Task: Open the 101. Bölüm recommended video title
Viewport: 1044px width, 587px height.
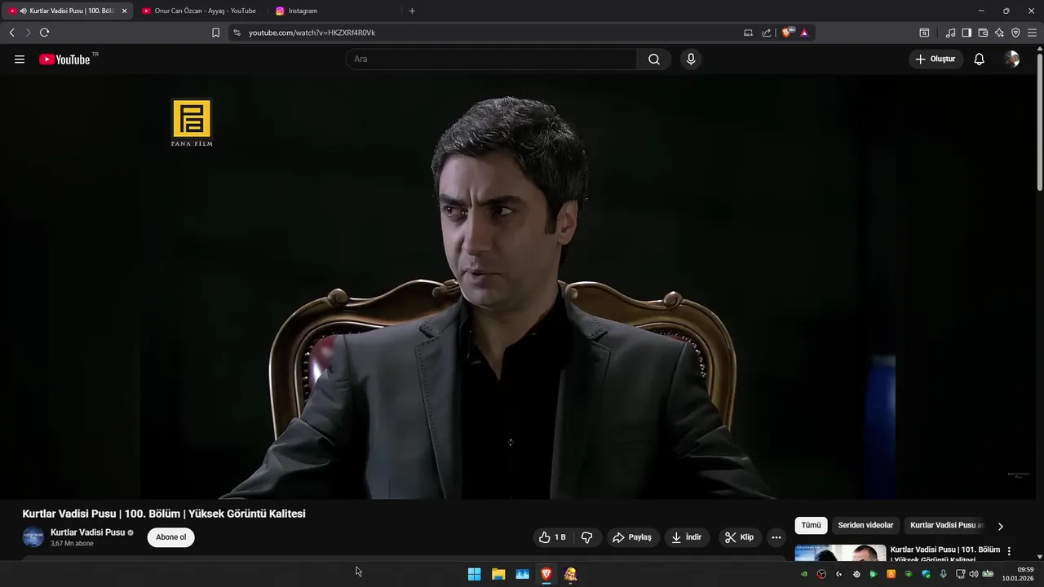Action: point(944,554)
